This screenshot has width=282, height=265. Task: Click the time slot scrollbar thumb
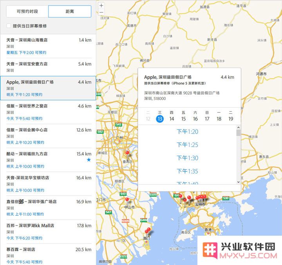tap(239, 133)
